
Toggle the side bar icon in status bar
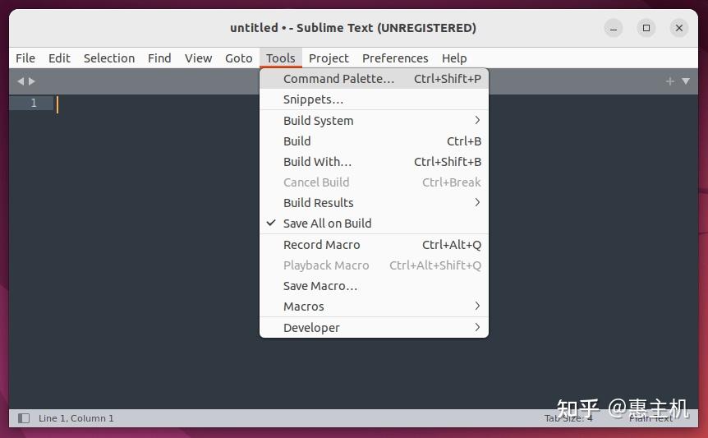point(24,418)
